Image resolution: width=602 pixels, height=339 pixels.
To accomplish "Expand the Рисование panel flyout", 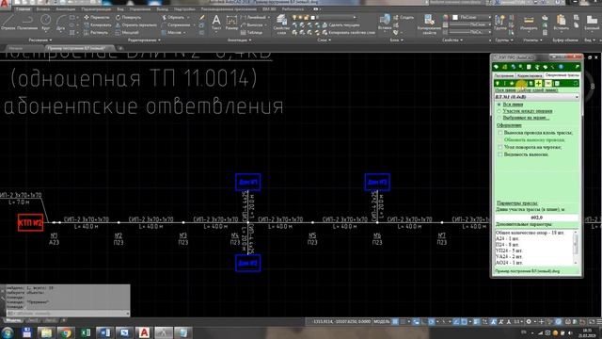I will click(40, 40).
